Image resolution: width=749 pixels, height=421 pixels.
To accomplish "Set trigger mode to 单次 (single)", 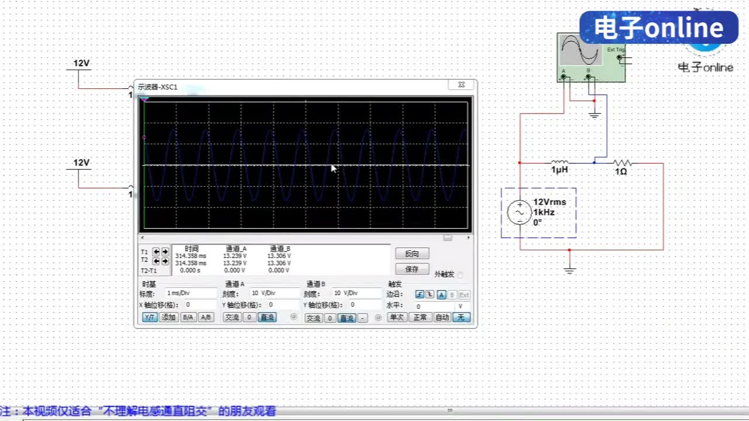I will 397,318.
